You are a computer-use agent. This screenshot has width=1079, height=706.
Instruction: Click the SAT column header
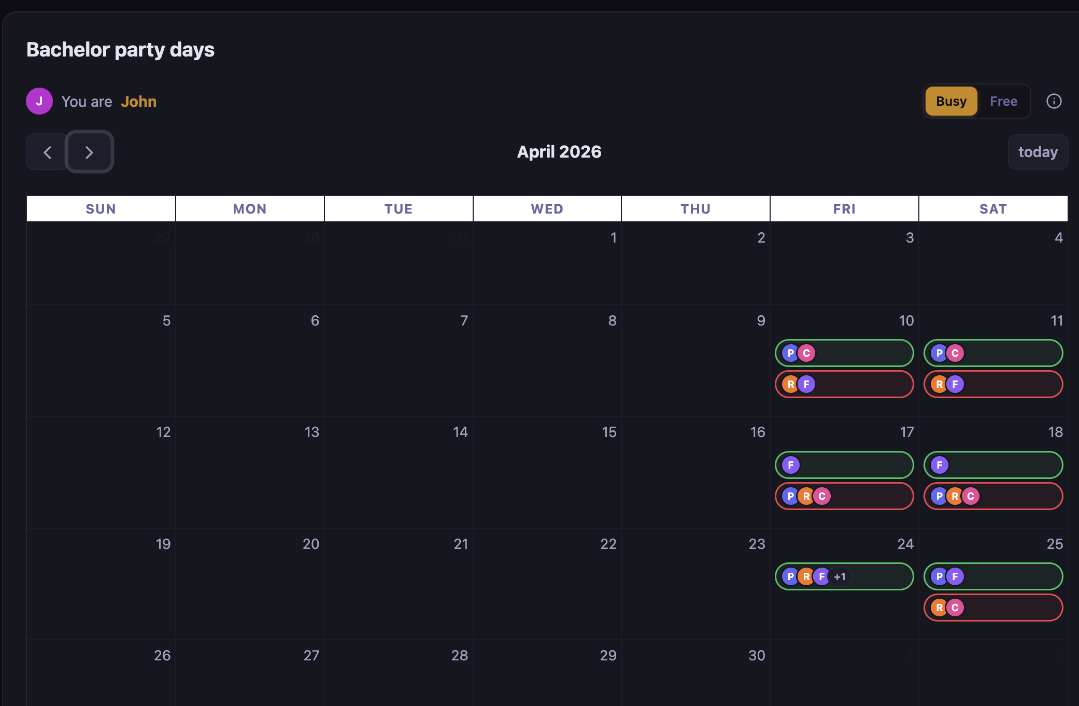(993, 209)
